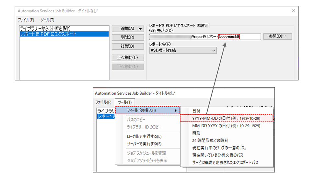Choose ジョブ アクティビティを表示
324x176 pixels.
pos(148,161)
